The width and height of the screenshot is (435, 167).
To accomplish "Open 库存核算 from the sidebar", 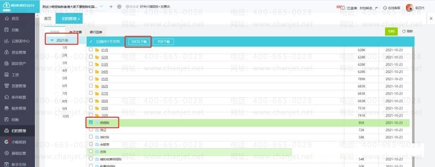I will pyautogui.click(x=16, y=97).
